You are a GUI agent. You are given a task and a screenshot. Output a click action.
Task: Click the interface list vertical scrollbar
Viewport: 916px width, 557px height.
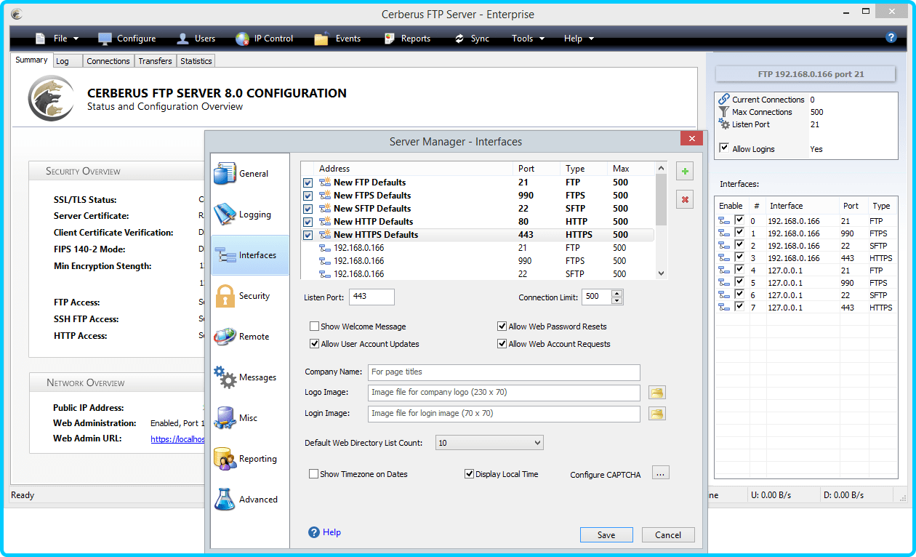point(661,221)
